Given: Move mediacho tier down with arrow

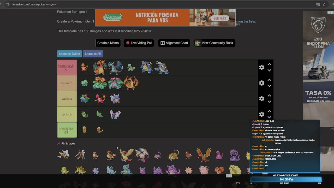Looking at the screenshot, I should [269, 117].
